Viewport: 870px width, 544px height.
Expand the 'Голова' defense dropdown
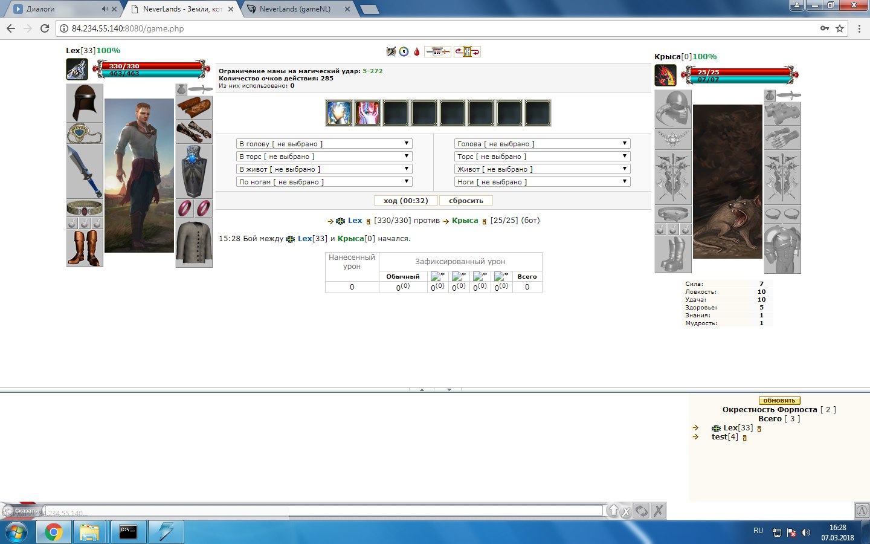[542, 144]
